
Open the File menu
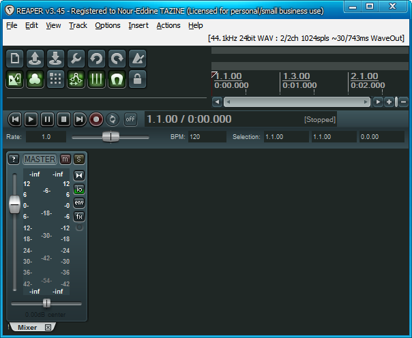[x=12, y=25]
